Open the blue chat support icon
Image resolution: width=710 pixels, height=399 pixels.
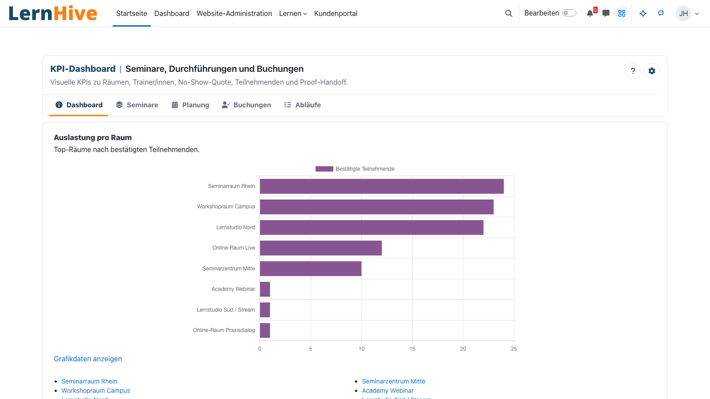point(661,13)
